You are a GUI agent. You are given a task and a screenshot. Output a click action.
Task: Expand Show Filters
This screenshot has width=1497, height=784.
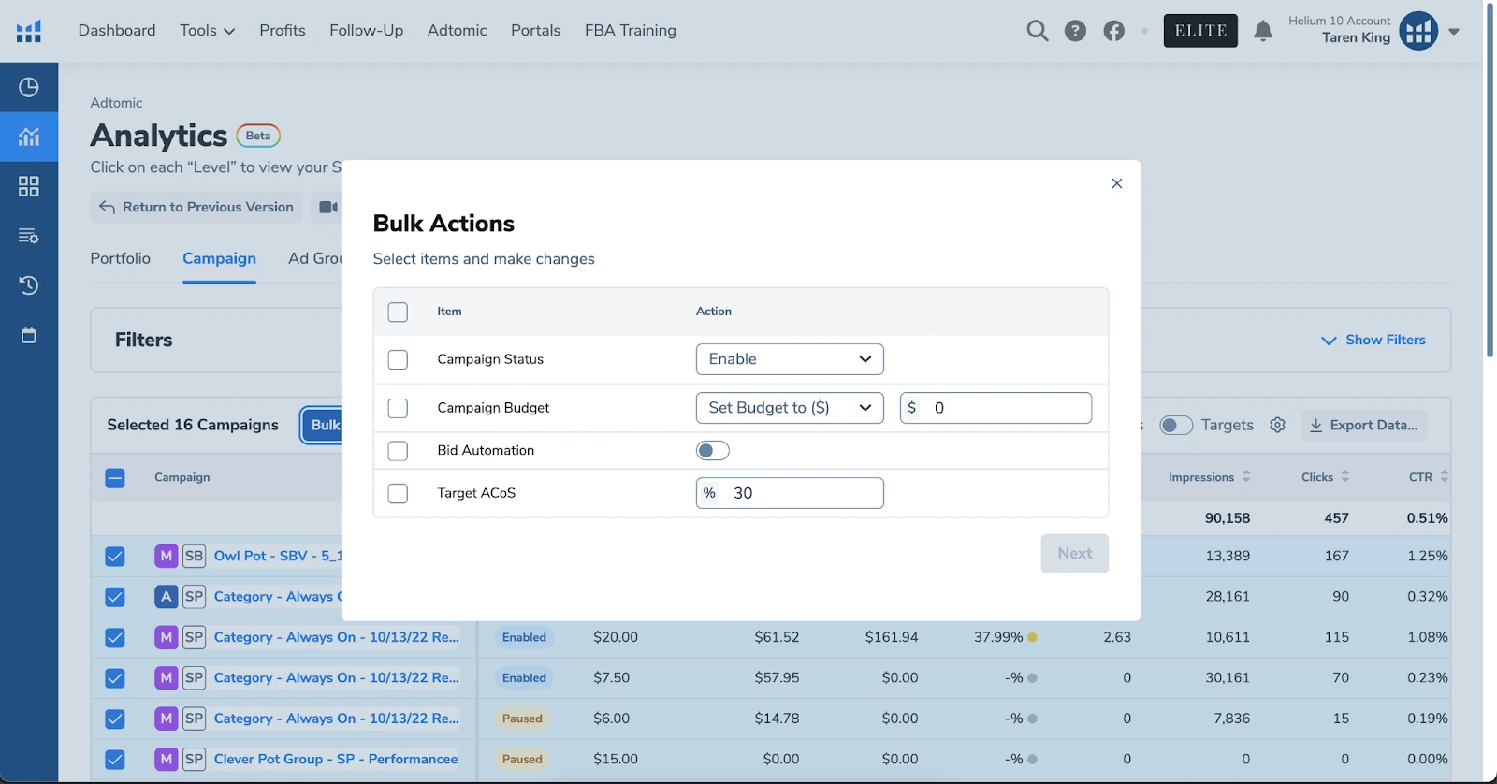point(1373,340)
